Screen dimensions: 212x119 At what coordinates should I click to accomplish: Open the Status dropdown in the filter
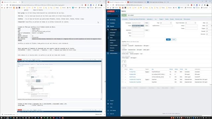209,26
